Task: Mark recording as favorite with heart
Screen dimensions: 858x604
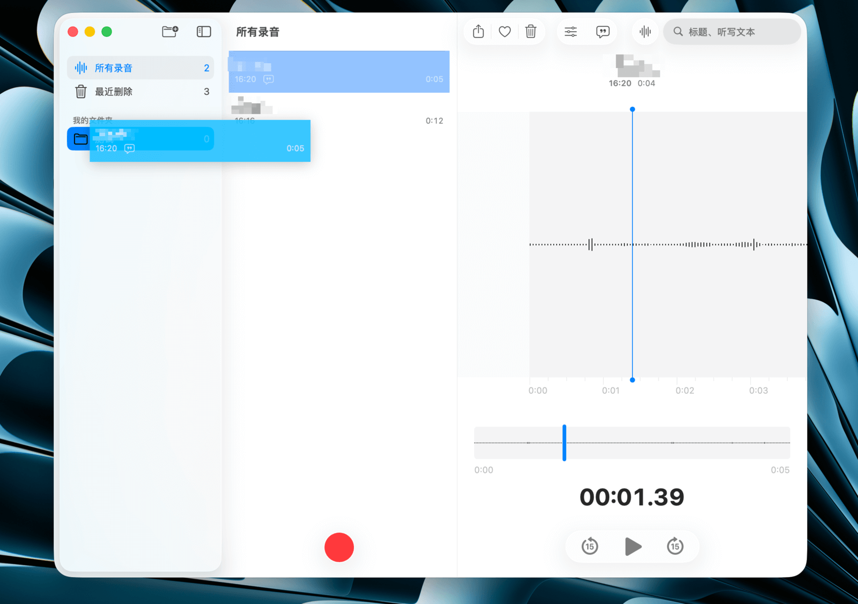Action: click(505, 32)
